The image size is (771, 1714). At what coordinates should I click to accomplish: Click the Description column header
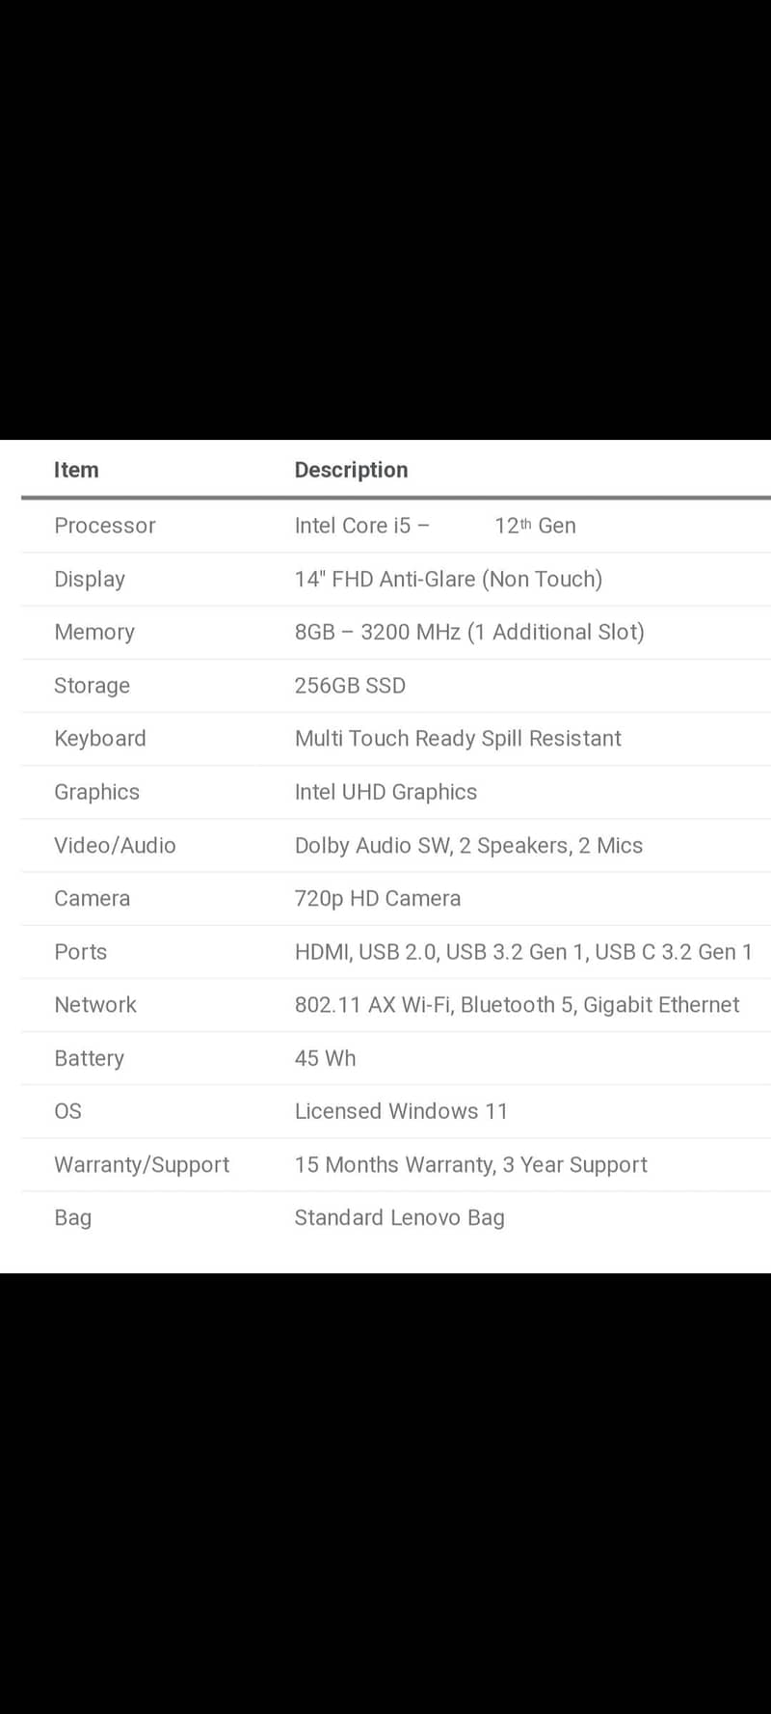(x=351, y=470)
